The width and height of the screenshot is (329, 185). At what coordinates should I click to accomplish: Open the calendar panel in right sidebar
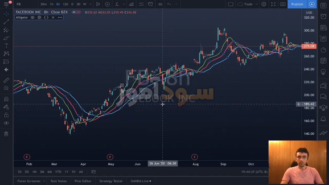[x=323, y=61]
